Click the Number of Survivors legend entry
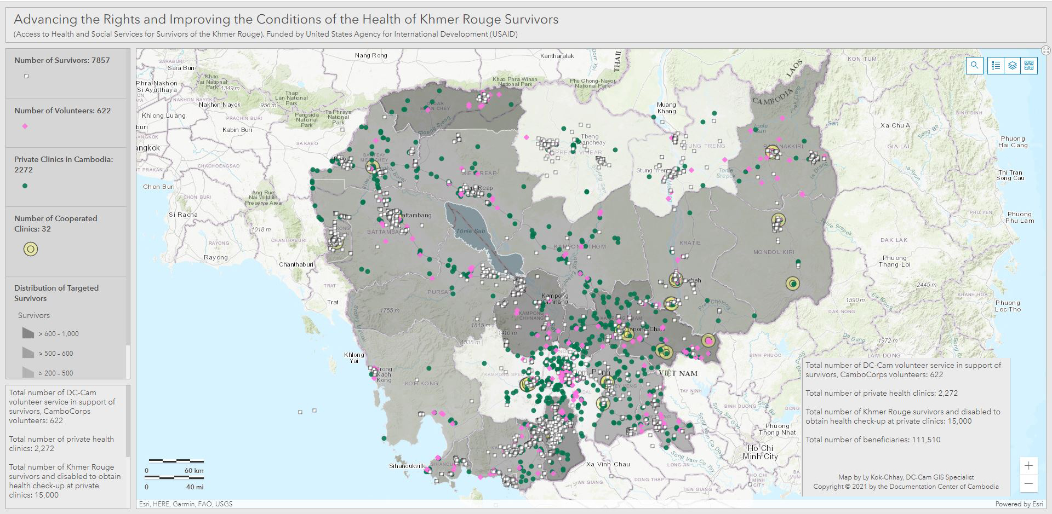The image size is (1052, 514). coord(62,61)
